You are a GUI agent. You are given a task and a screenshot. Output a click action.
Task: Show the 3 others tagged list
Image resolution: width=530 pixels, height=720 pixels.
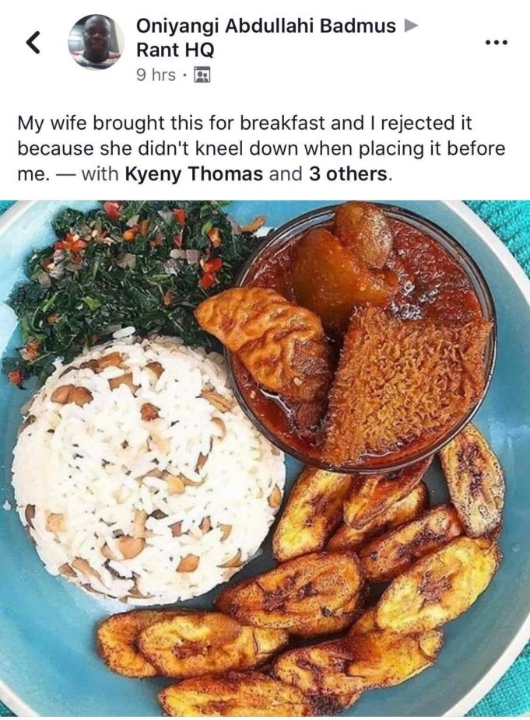pyautogui.click(x=349, y=174)
